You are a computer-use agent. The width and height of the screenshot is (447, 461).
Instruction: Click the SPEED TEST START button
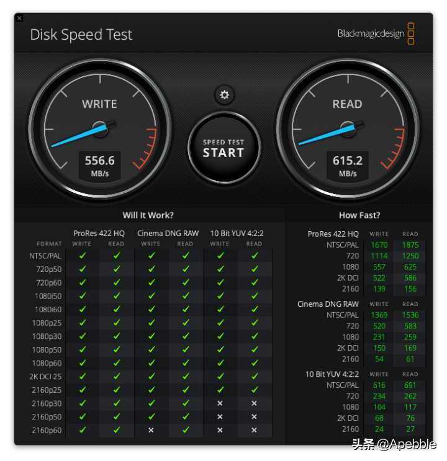(x=224, y=148)
